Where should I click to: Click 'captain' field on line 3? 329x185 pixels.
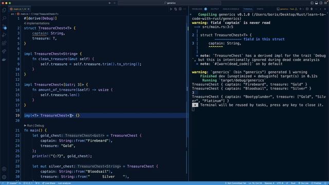[39, 33]
